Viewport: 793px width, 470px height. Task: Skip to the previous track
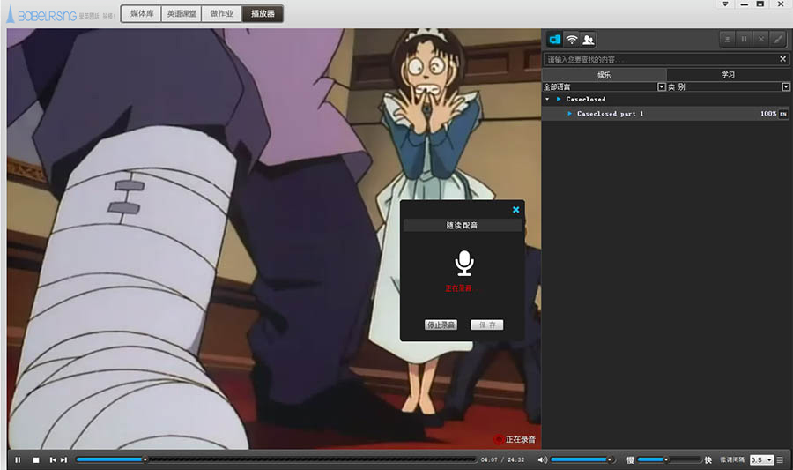(53, 460)
